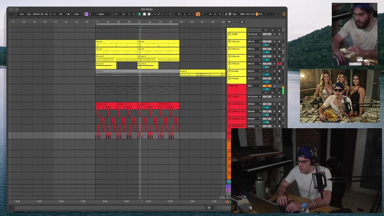Click the Punch-Out switch icon
Screen dimensions: 384x216
click(202, 14)
